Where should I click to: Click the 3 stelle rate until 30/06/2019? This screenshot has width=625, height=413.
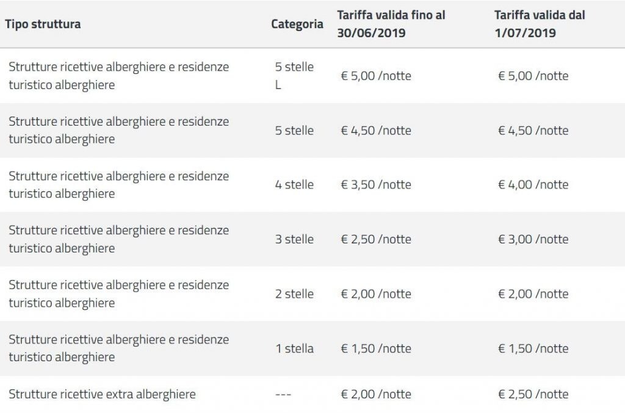[376, 239]
